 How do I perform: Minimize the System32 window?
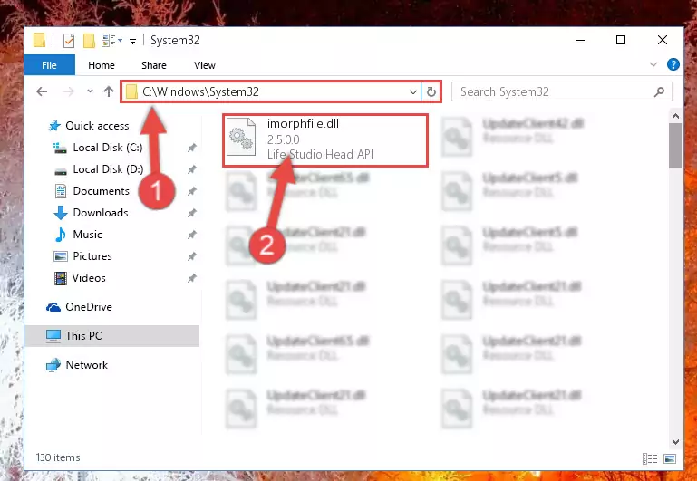coord(580,41)
